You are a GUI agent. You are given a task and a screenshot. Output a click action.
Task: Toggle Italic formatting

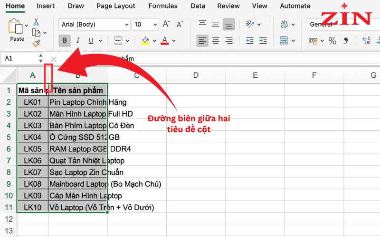point(78,40)
